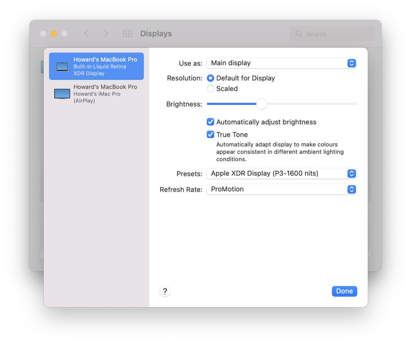Open the Refresh Rate ProMotion dropdown
Viewport: 411px width, 346px height.
pos(281,189)
